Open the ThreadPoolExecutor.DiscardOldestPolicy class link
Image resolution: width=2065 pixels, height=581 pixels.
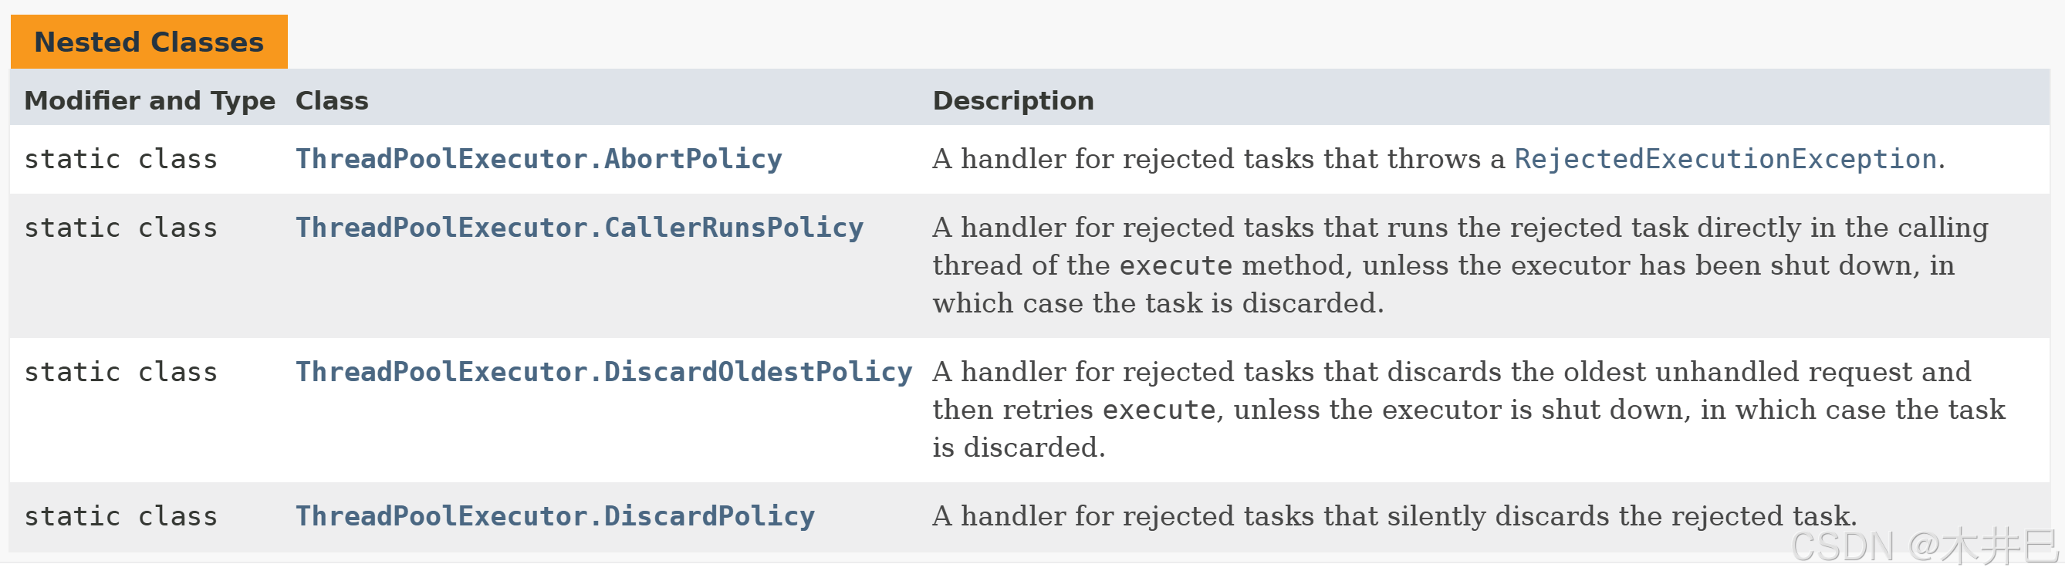tap(603, 372)
